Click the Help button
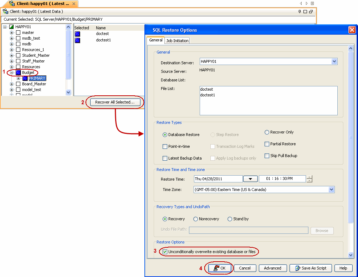 point(343,268)
